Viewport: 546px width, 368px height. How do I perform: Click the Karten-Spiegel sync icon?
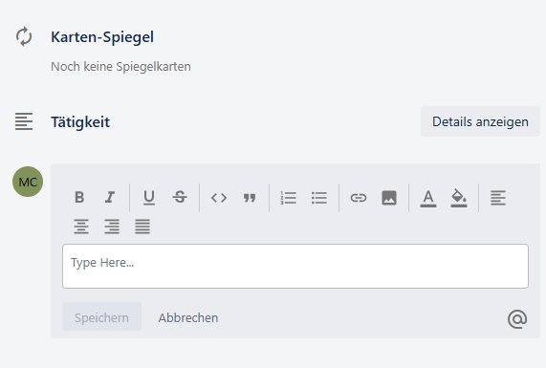[x=24, y=36]
